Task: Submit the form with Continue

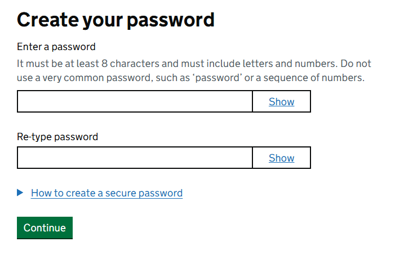Action: [45, 227]
